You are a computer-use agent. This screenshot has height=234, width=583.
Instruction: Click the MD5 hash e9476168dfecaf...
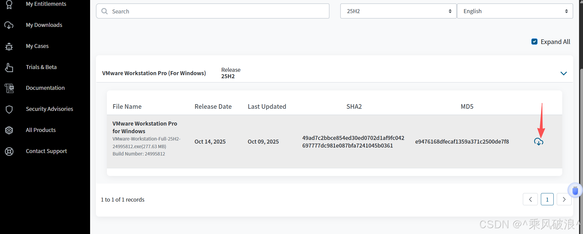click(462, 142)
